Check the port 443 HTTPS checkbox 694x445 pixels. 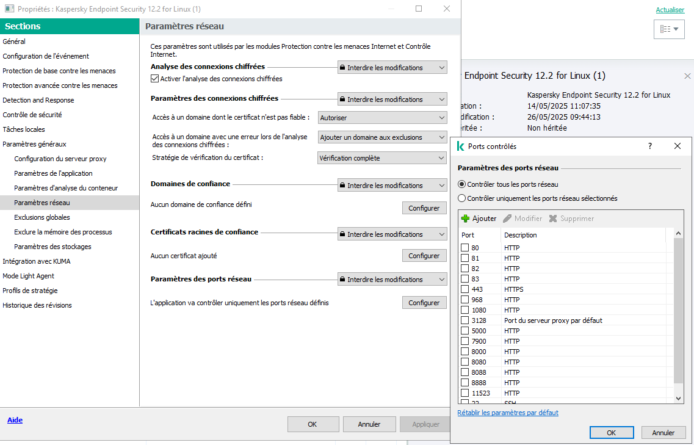click(x=464, y=289)
